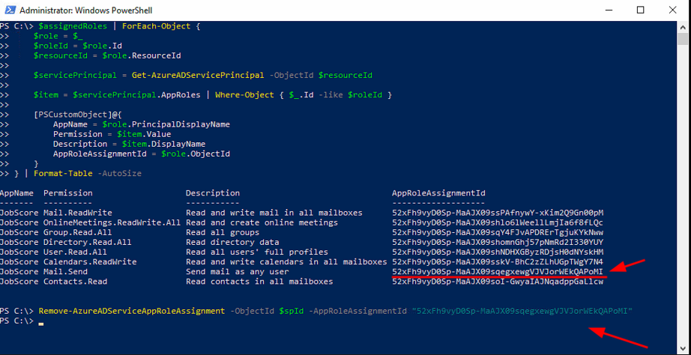Click the $assignedRoles variable
691x355 pixels.
[73, 26]
